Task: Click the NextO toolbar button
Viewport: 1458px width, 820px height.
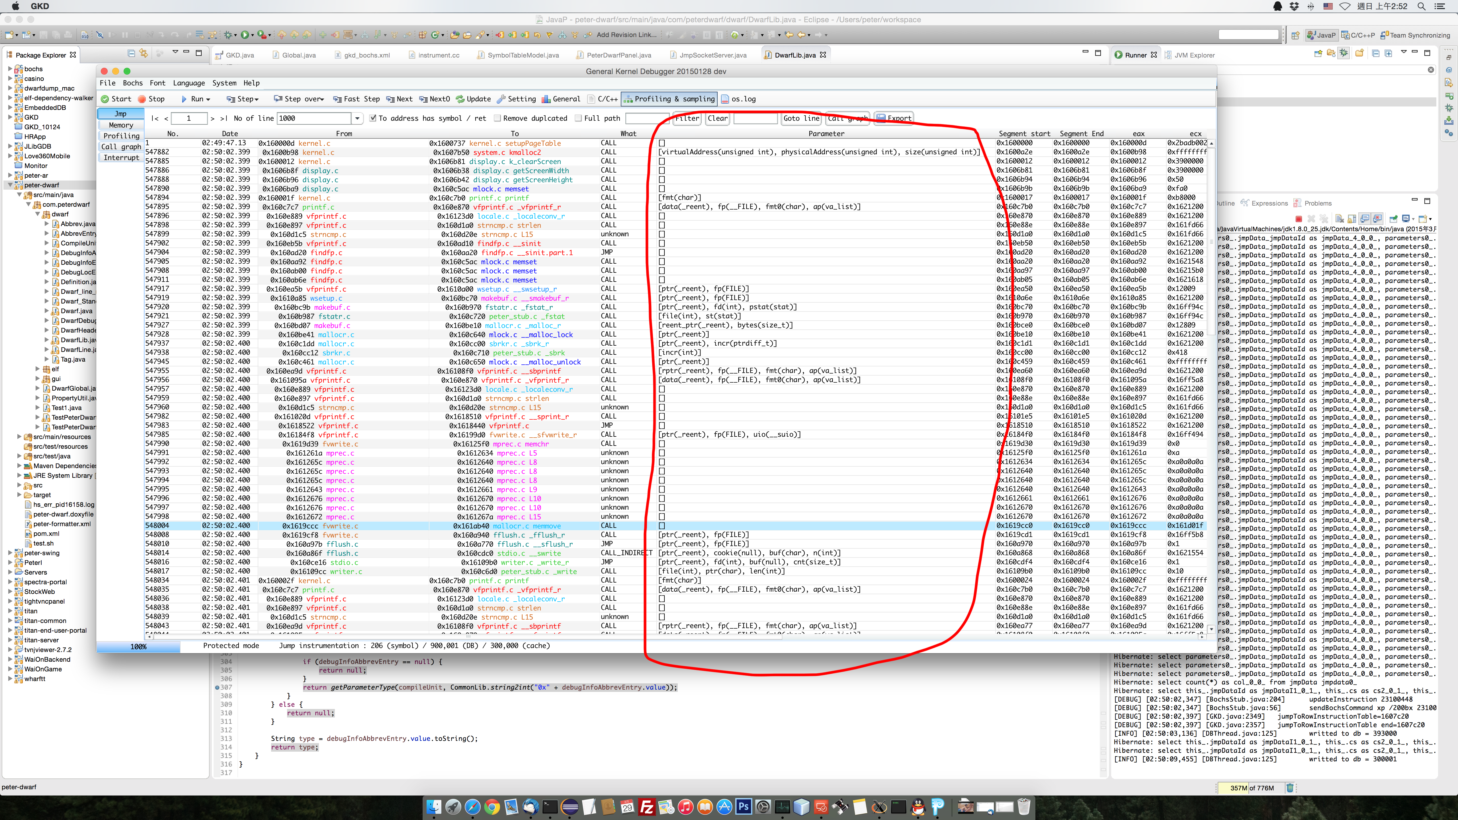Action: (x=435, y=99)
